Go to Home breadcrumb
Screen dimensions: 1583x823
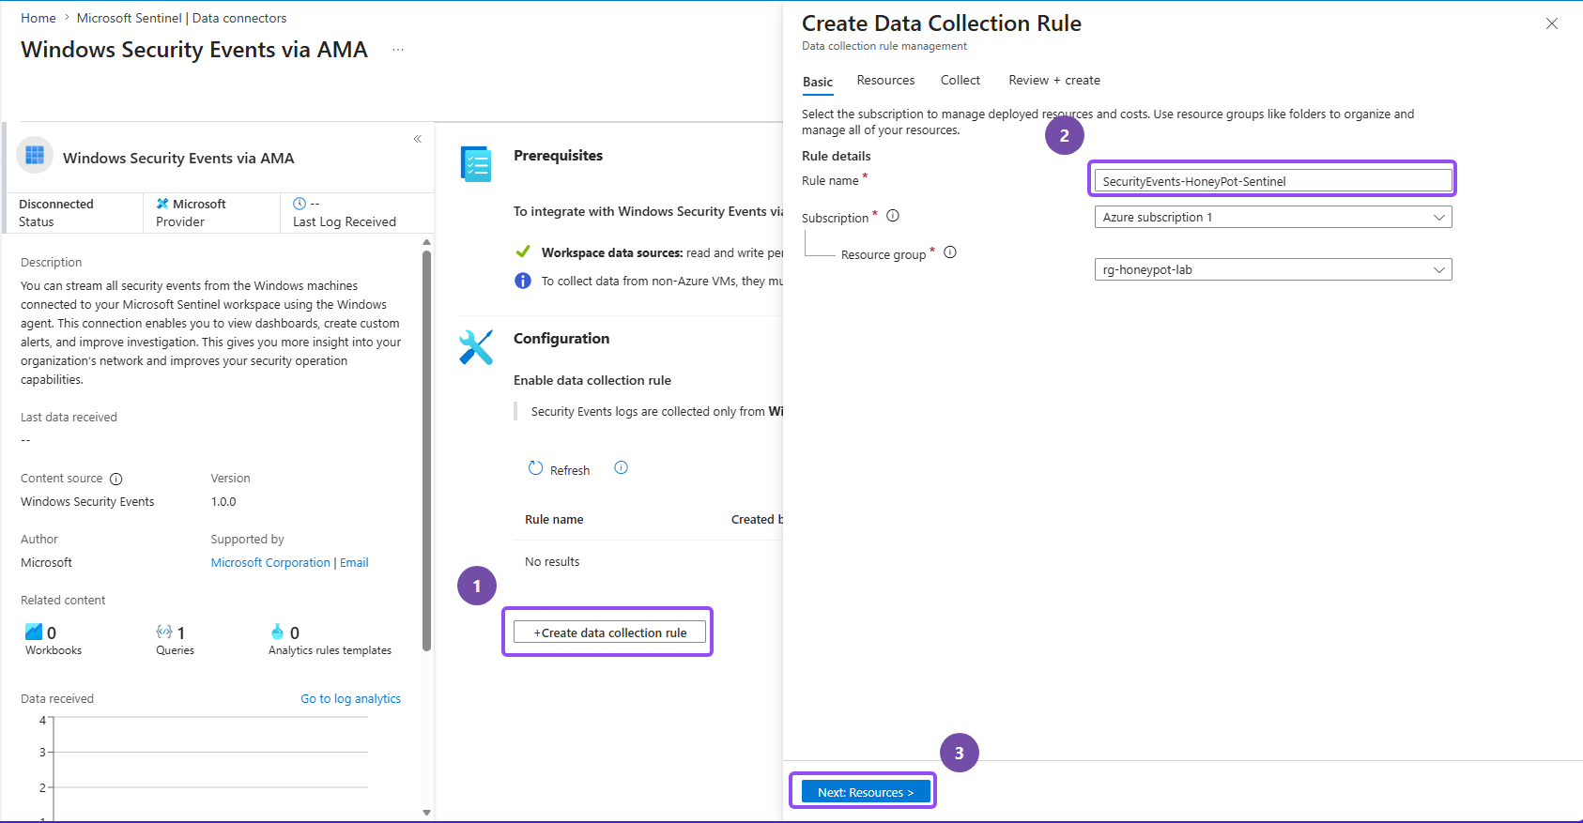[x=38, y=18]
